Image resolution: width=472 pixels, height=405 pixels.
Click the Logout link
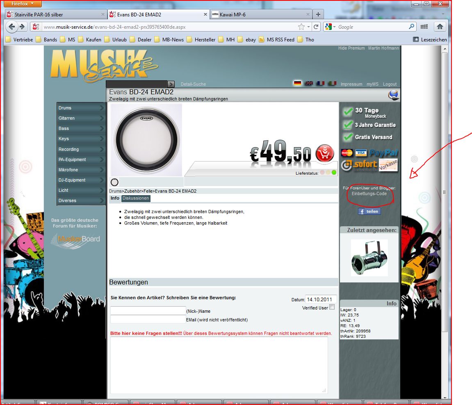tap(390, 84)
